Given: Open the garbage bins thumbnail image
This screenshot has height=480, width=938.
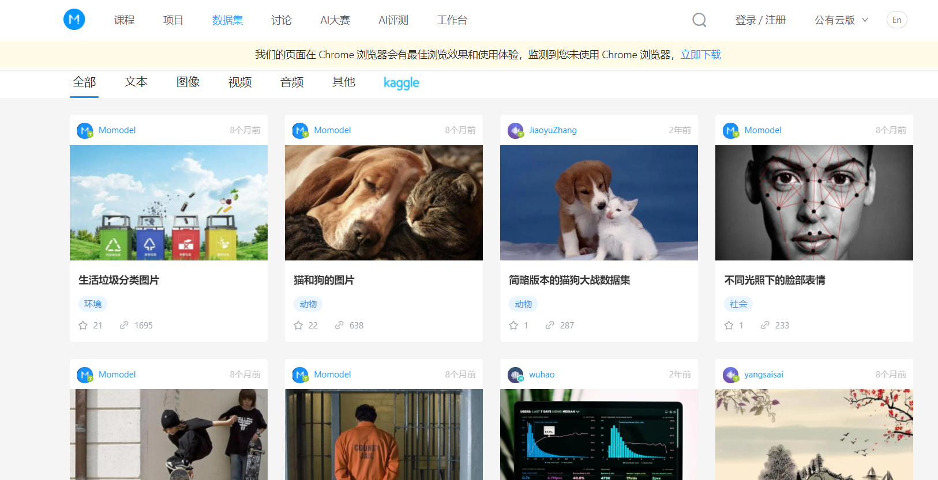Looking at the screenshot, I should click(168, 203).
